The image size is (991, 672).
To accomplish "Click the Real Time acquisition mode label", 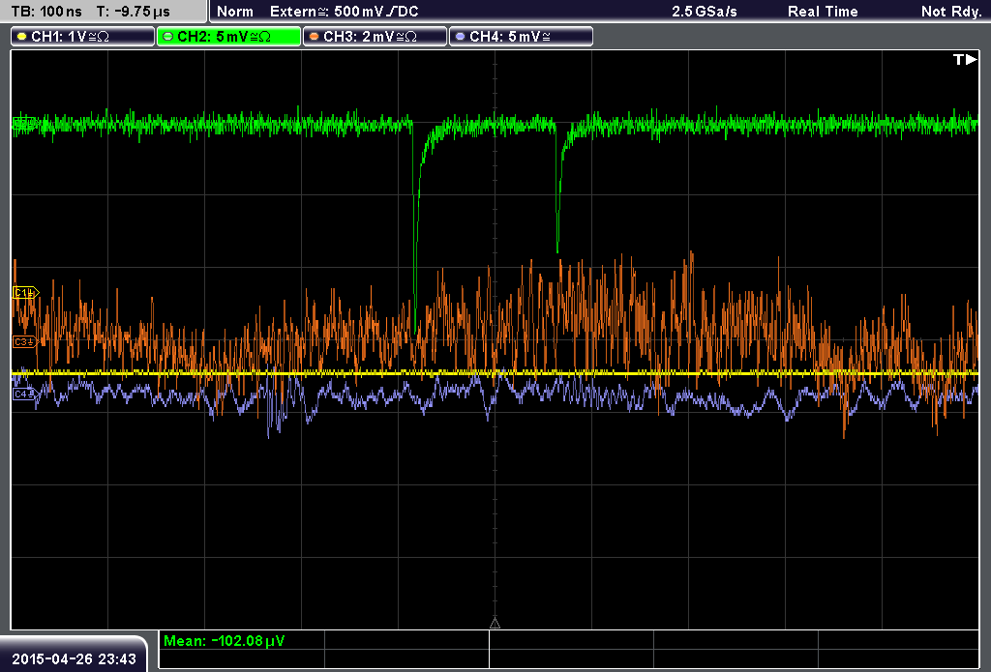I will point(823,12).
